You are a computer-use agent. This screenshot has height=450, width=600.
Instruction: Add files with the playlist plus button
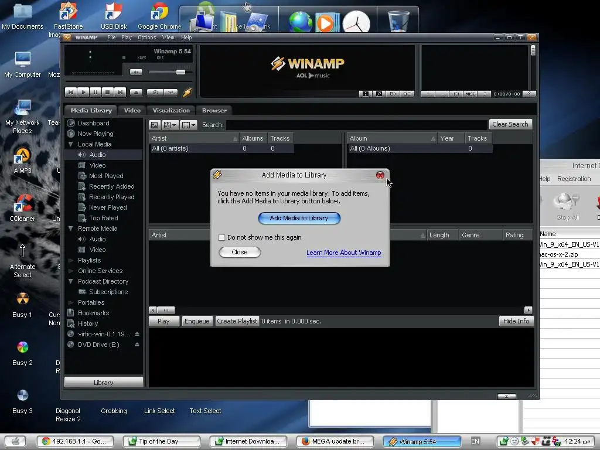coord(428,94)
